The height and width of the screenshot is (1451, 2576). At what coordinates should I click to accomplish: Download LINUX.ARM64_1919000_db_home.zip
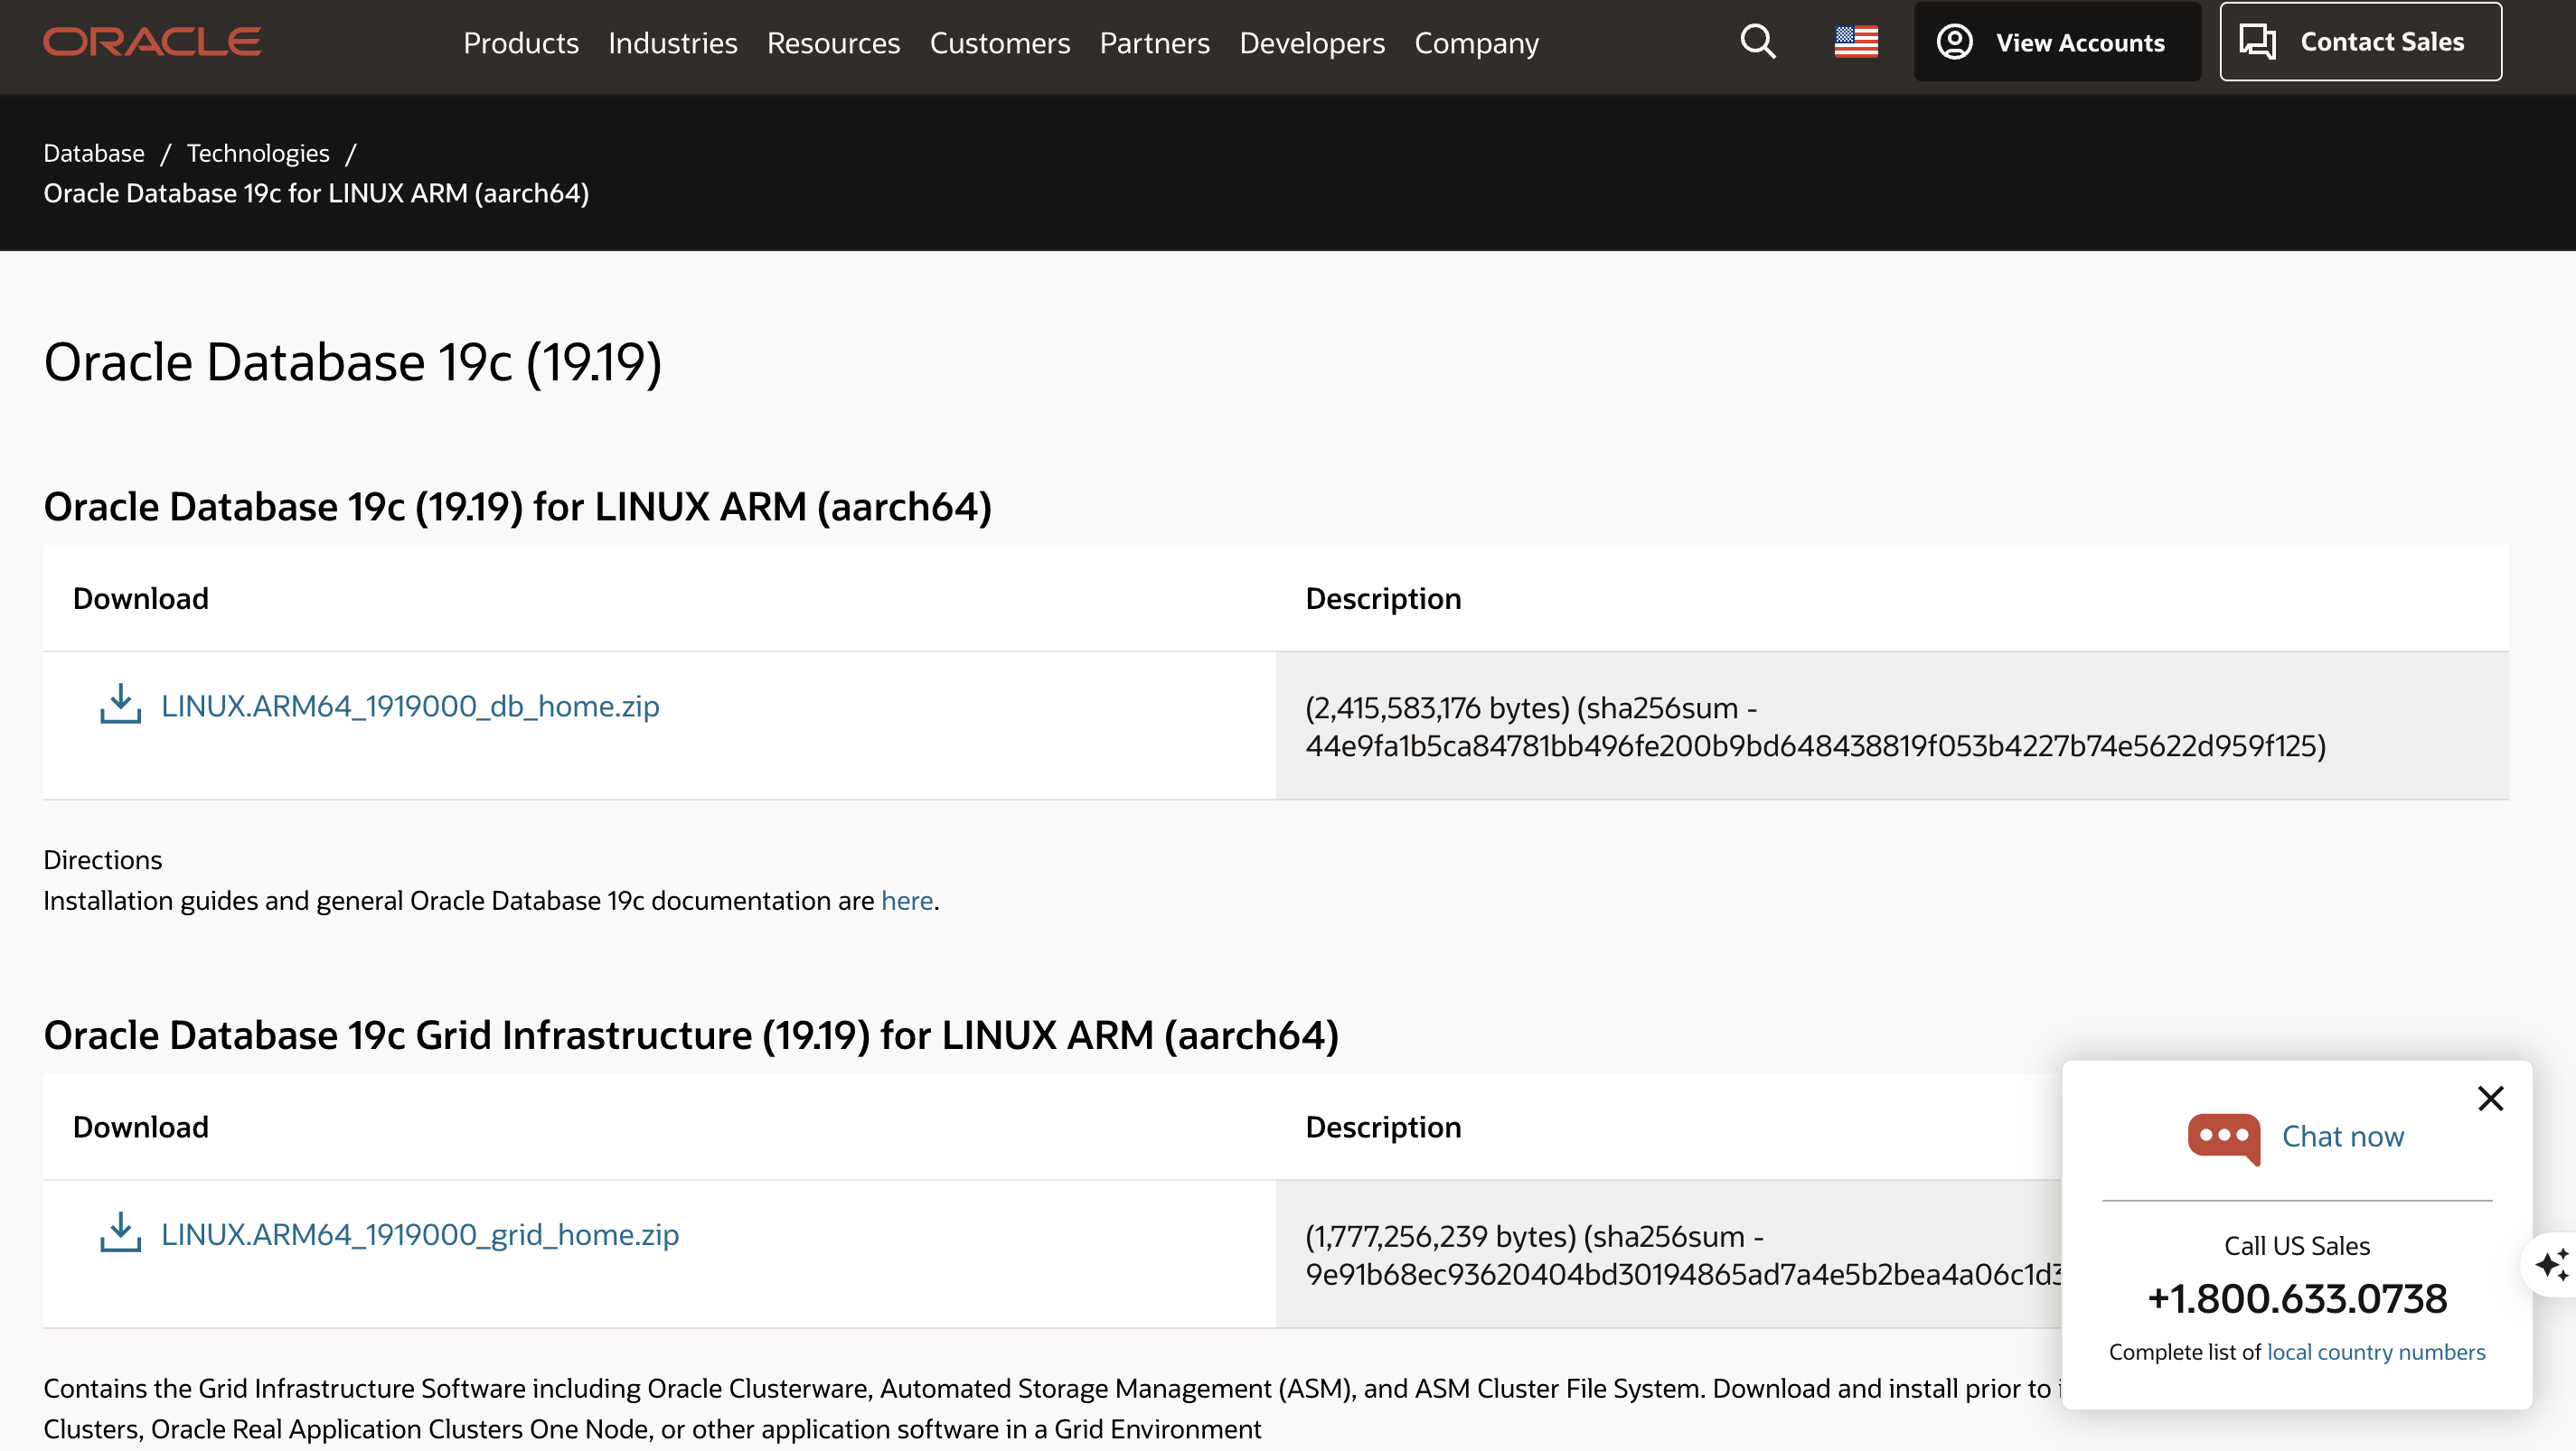pyautogui.click(x=410, y=706)
